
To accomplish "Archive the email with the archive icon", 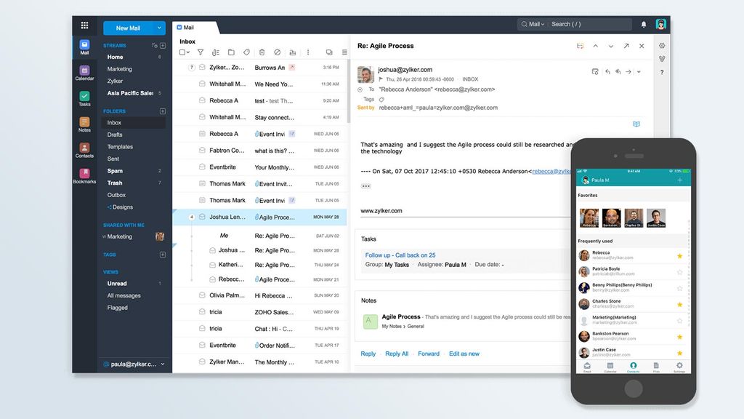I will 293,52.
